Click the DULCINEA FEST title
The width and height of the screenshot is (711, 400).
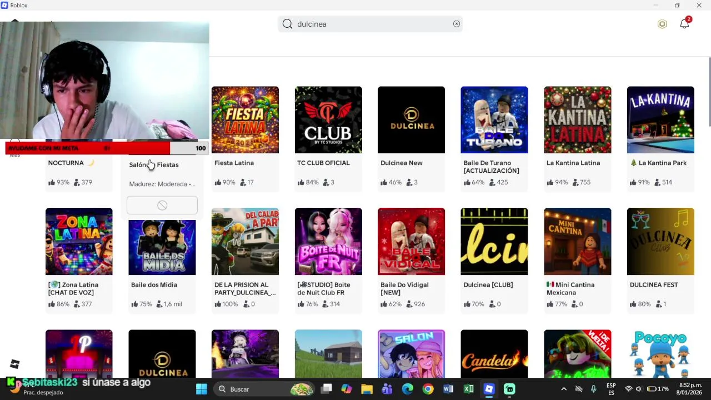pyautogui.click(x=654, y=284)
